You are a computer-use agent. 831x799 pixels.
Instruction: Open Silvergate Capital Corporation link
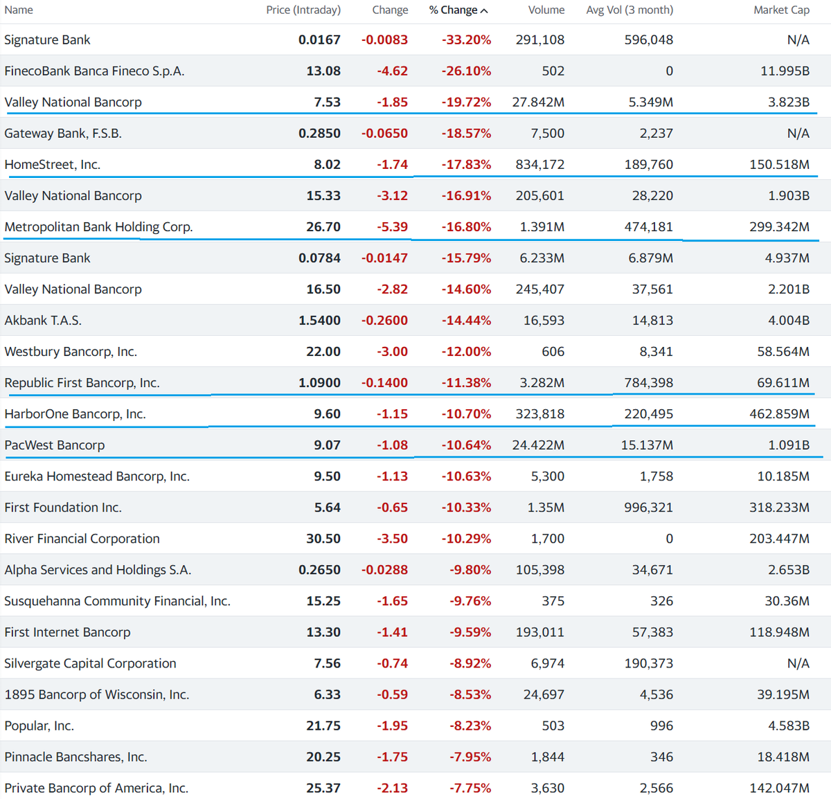click(x=90, y=663)
